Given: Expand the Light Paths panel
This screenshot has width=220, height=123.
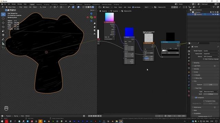Looking at the screenshot, I should click(197, 66).
